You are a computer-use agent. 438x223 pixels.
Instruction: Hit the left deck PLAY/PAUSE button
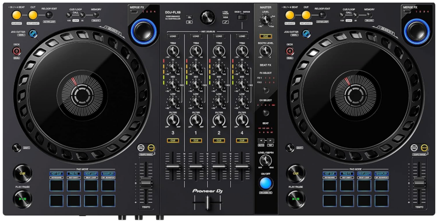pyautogui.click(x=22, y=199)
